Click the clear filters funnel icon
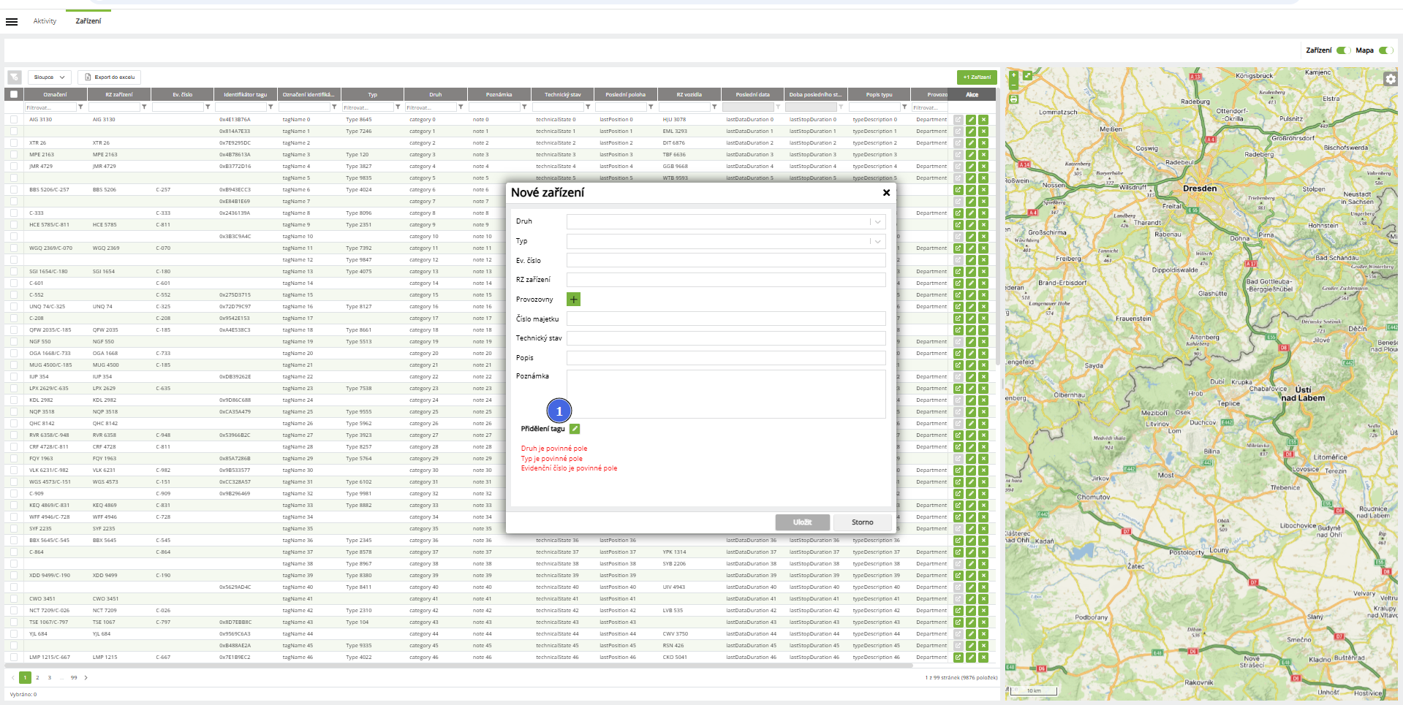Screen dimensions: 1403x705 click(x=15, y=77)
